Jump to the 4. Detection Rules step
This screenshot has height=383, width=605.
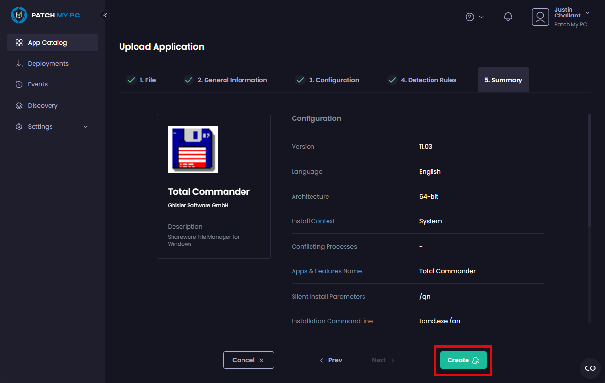click(422, 80)
